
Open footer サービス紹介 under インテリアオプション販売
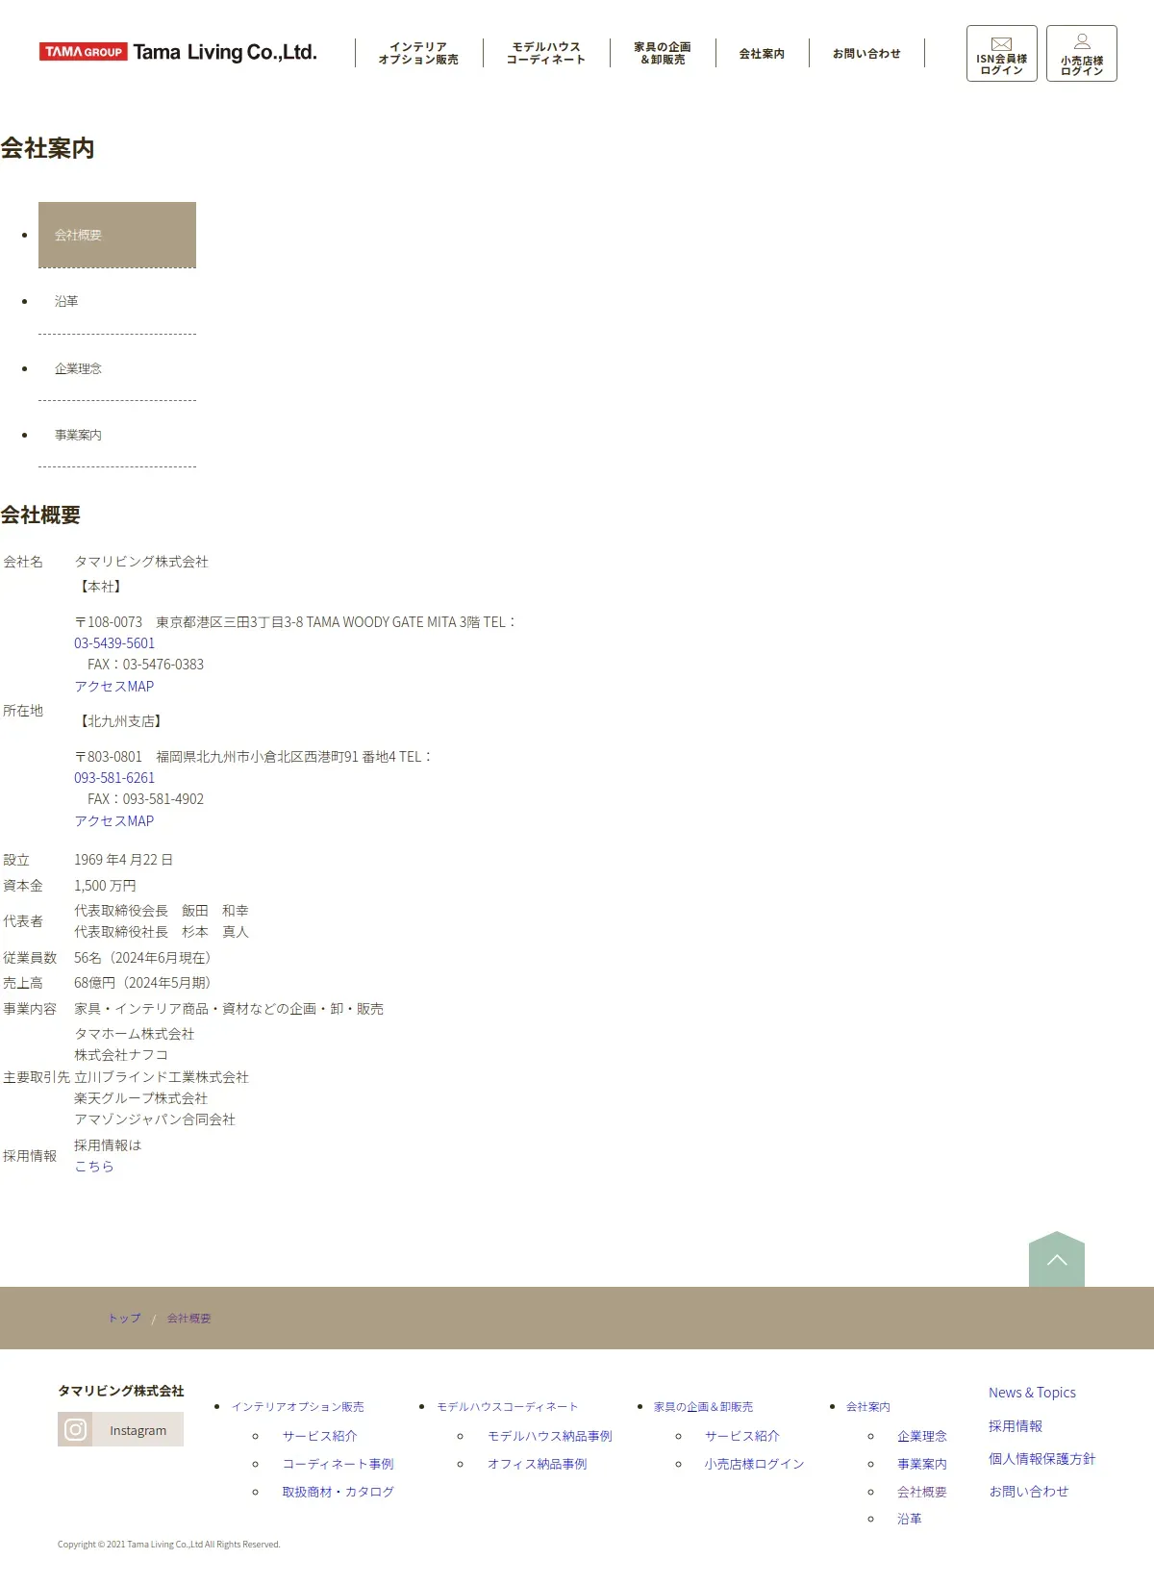(319, 1436)
